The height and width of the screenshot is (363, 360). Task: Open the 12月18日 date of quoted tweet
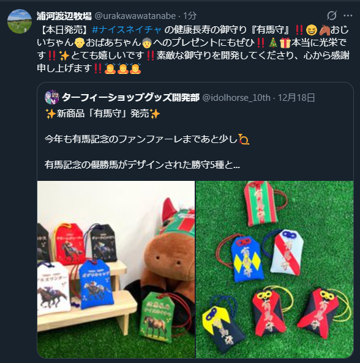click(296, 97)
